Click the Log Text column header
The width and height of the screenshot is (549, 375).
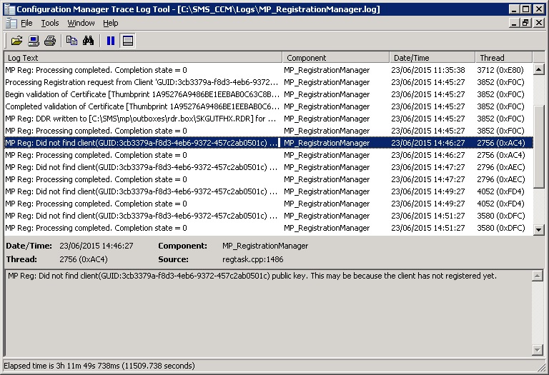[x=143, y=58]
